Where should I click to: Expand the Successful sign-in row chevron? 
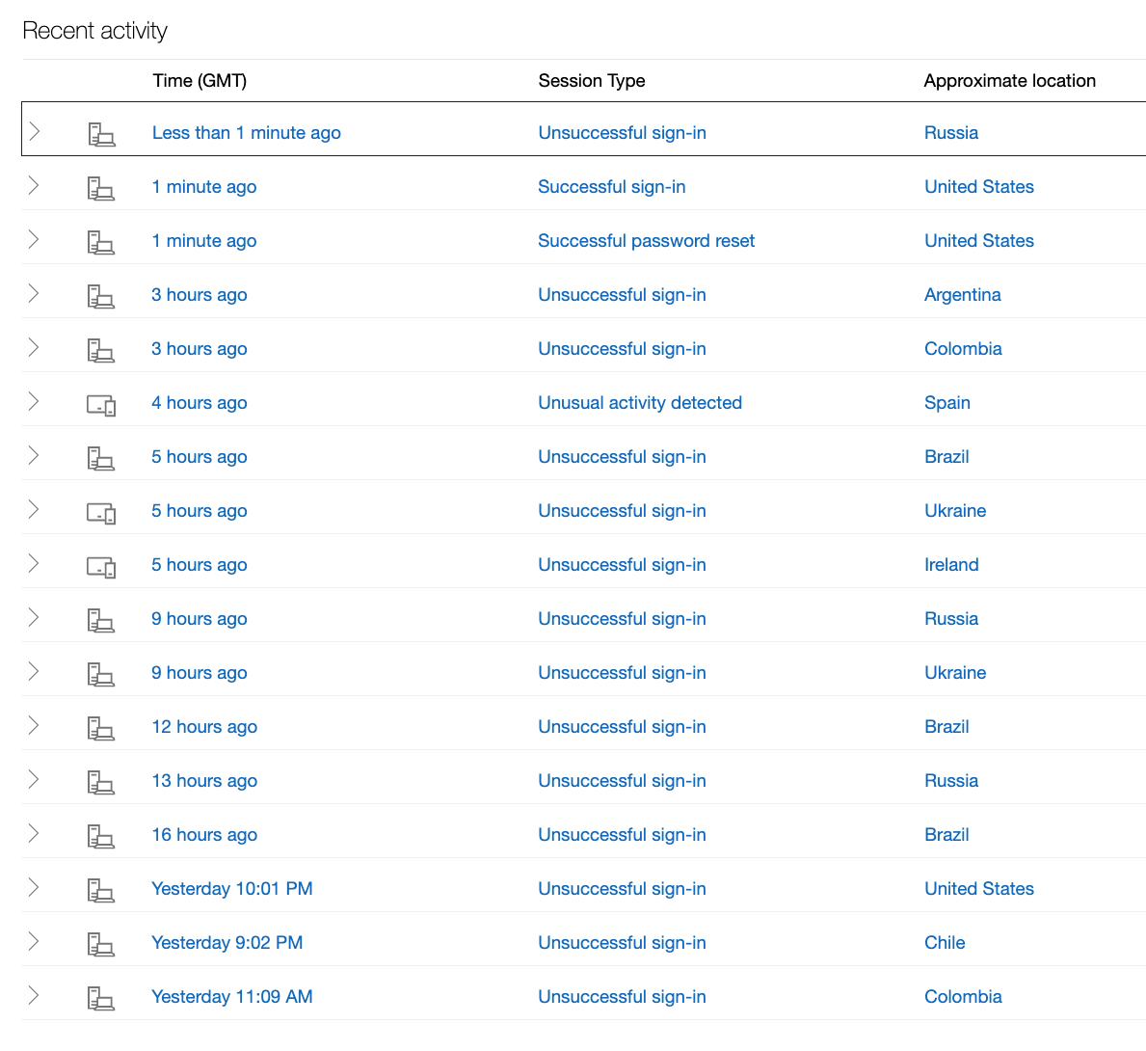(x=35, y=185)
